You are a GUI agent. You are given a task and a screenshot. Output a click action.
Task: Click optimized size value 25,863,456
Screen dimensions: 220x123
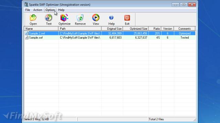click(140, 33)
